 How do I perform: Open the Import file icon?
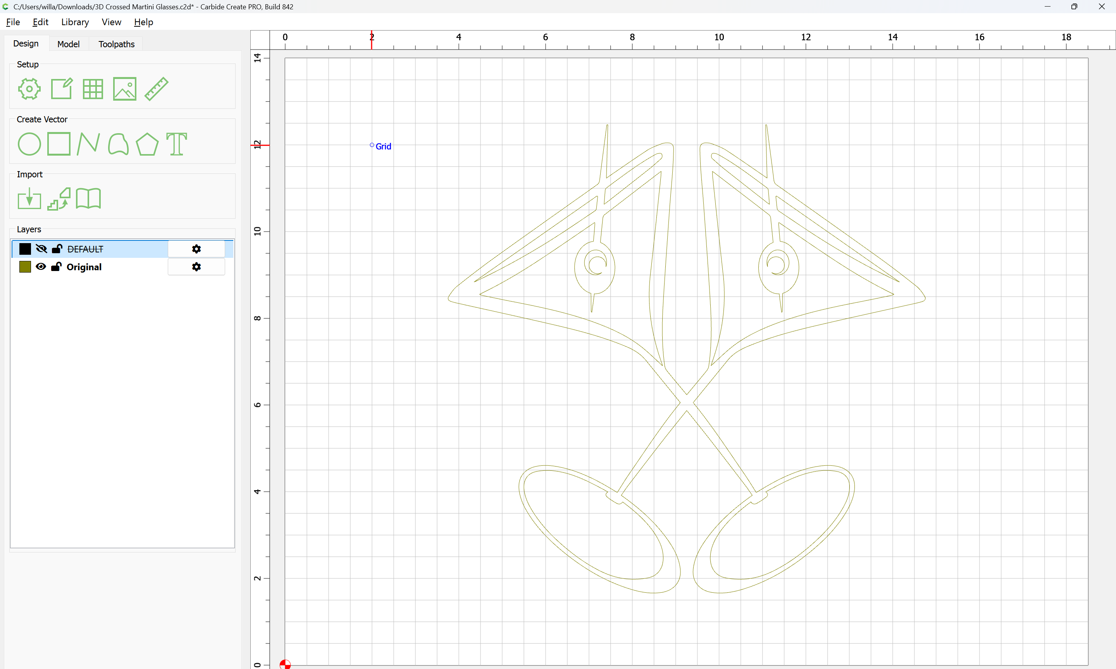[29, 199]
